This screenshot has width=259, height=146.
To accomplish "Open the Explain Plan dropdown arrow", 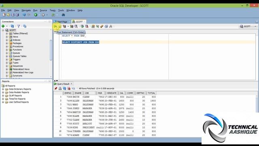I will point(68,26).
